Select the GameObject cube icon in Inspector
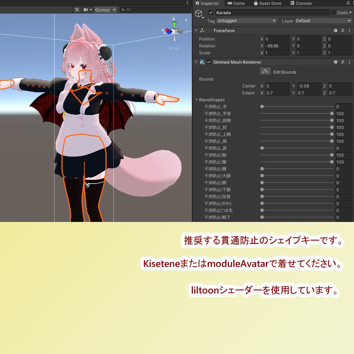The width and height of the screenshot is (354, 354). (x=199, y=13)
